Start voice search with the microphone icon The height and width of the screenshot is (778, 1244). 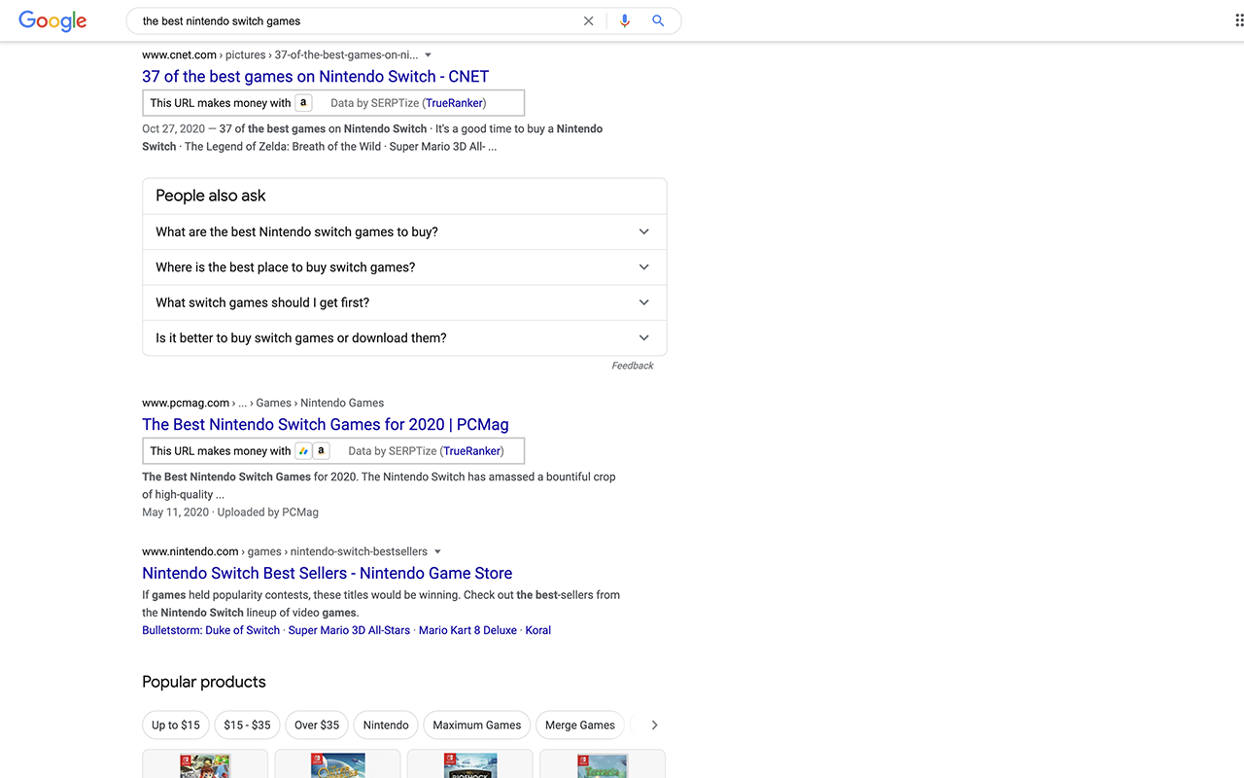pyautogui.click(x=624, y=20)
